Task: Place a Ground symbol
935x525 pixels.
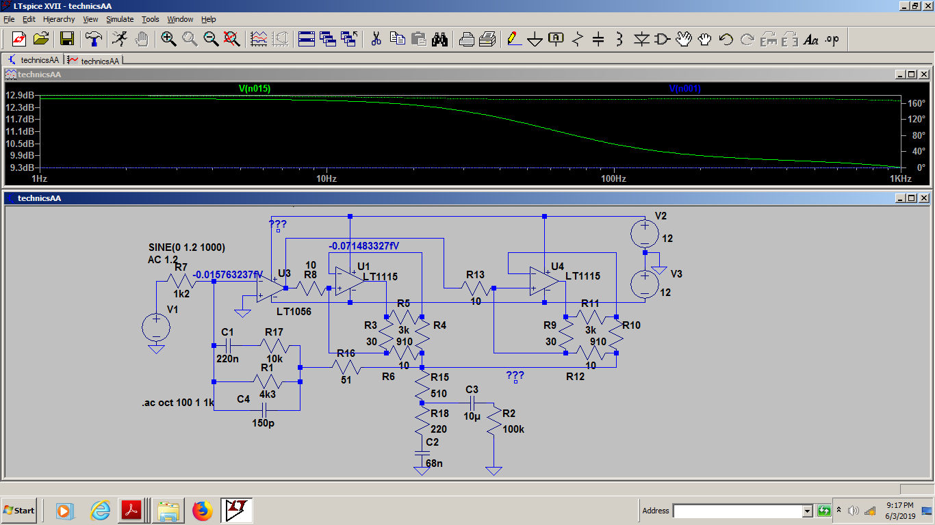Action: (x=535, y=39)
